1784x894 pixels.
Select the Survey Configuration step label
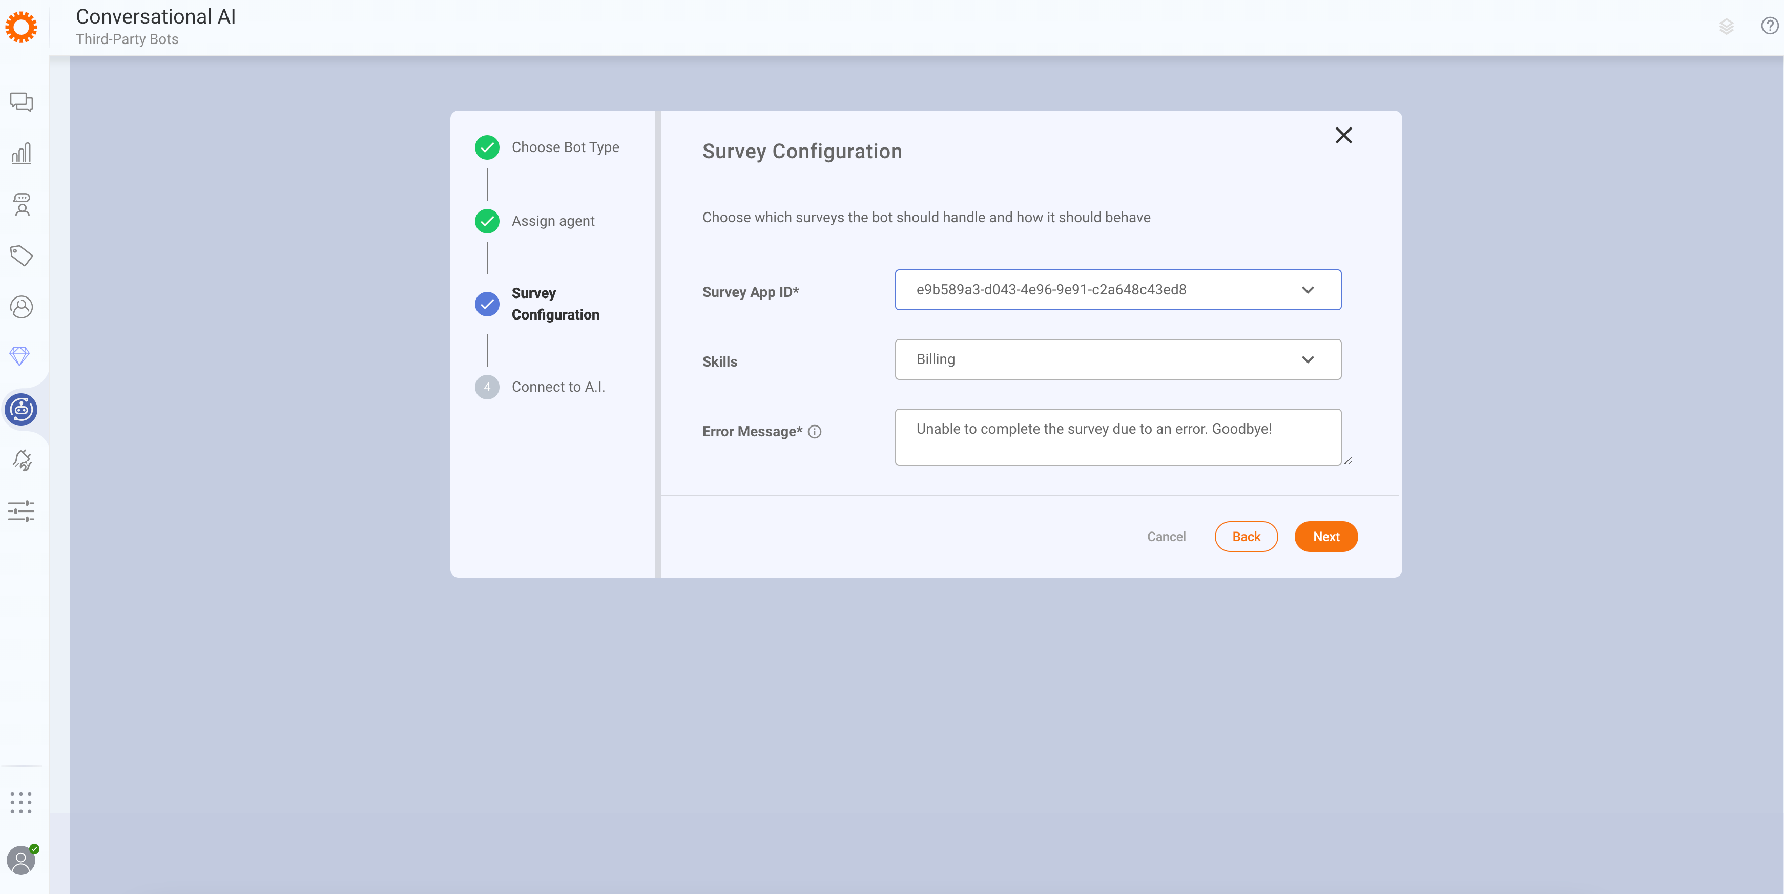555,304
